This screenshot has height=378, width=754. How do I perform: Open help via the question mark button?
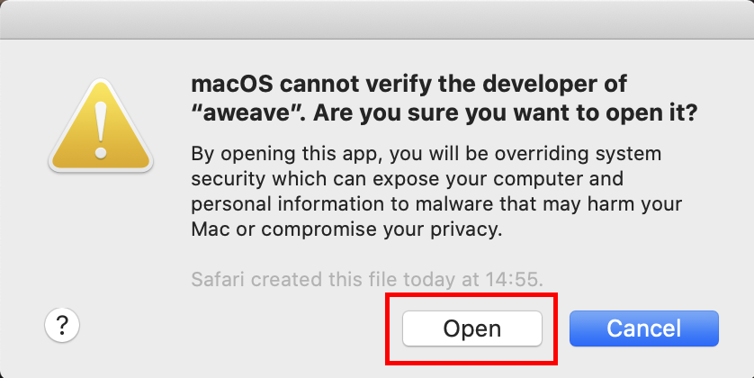[62, 326]
